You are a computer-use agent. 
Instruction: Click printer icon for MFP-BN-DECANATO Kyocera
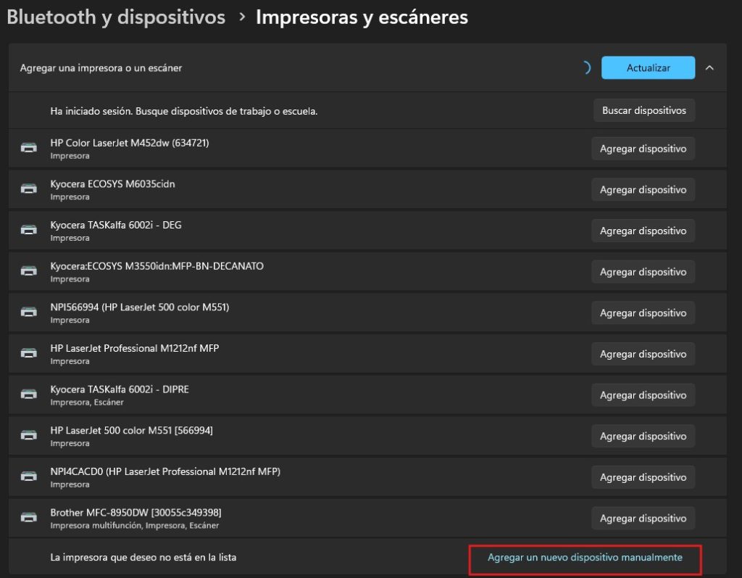pos(29,272)
